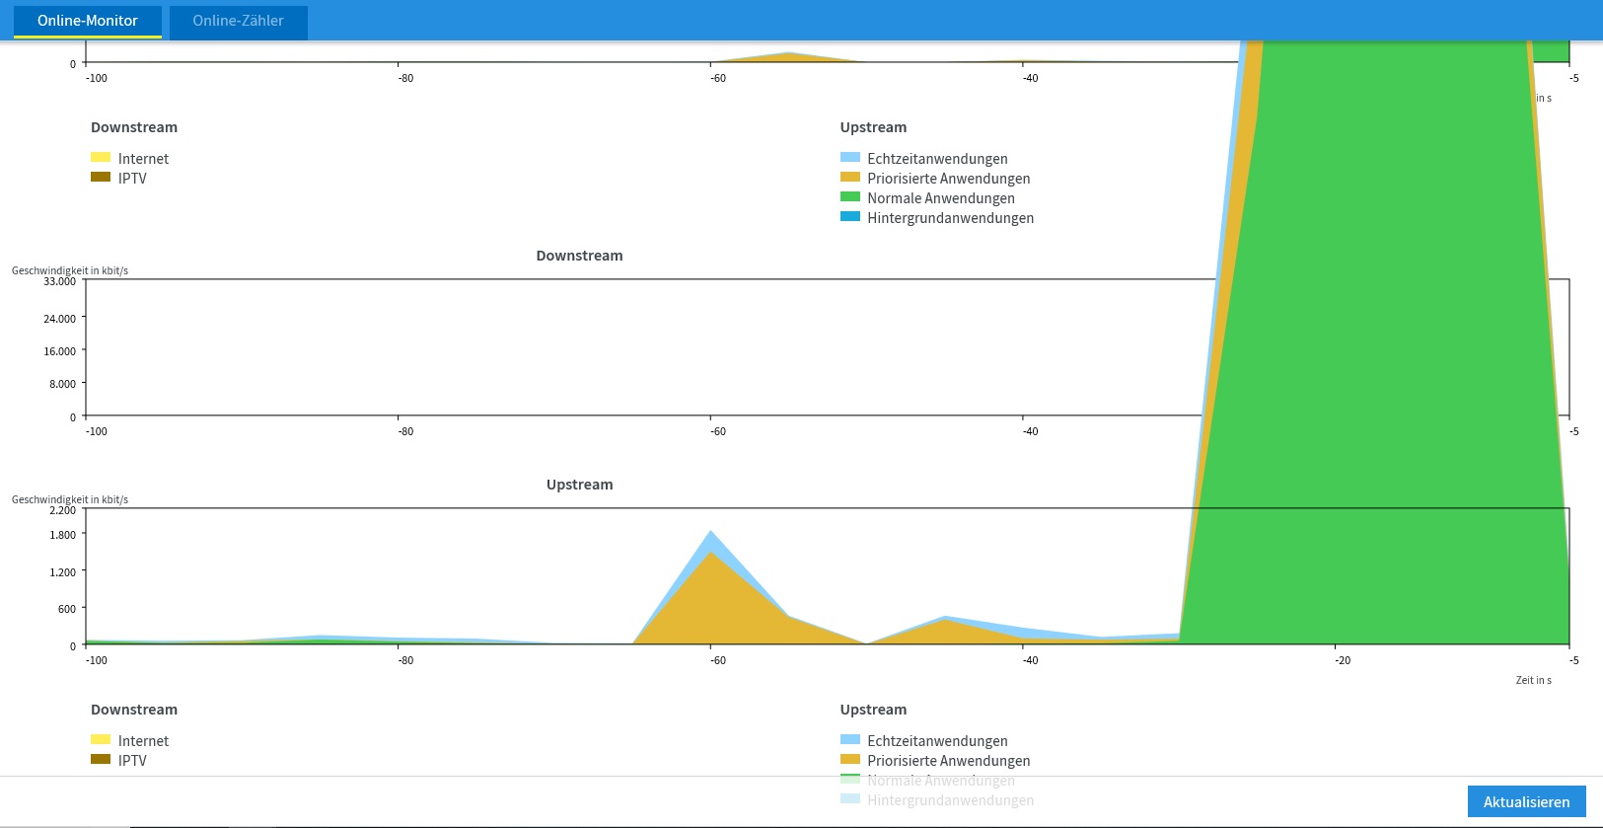Click the '1.200' axis value
The image size is (1603, 828).
point(62,572)
